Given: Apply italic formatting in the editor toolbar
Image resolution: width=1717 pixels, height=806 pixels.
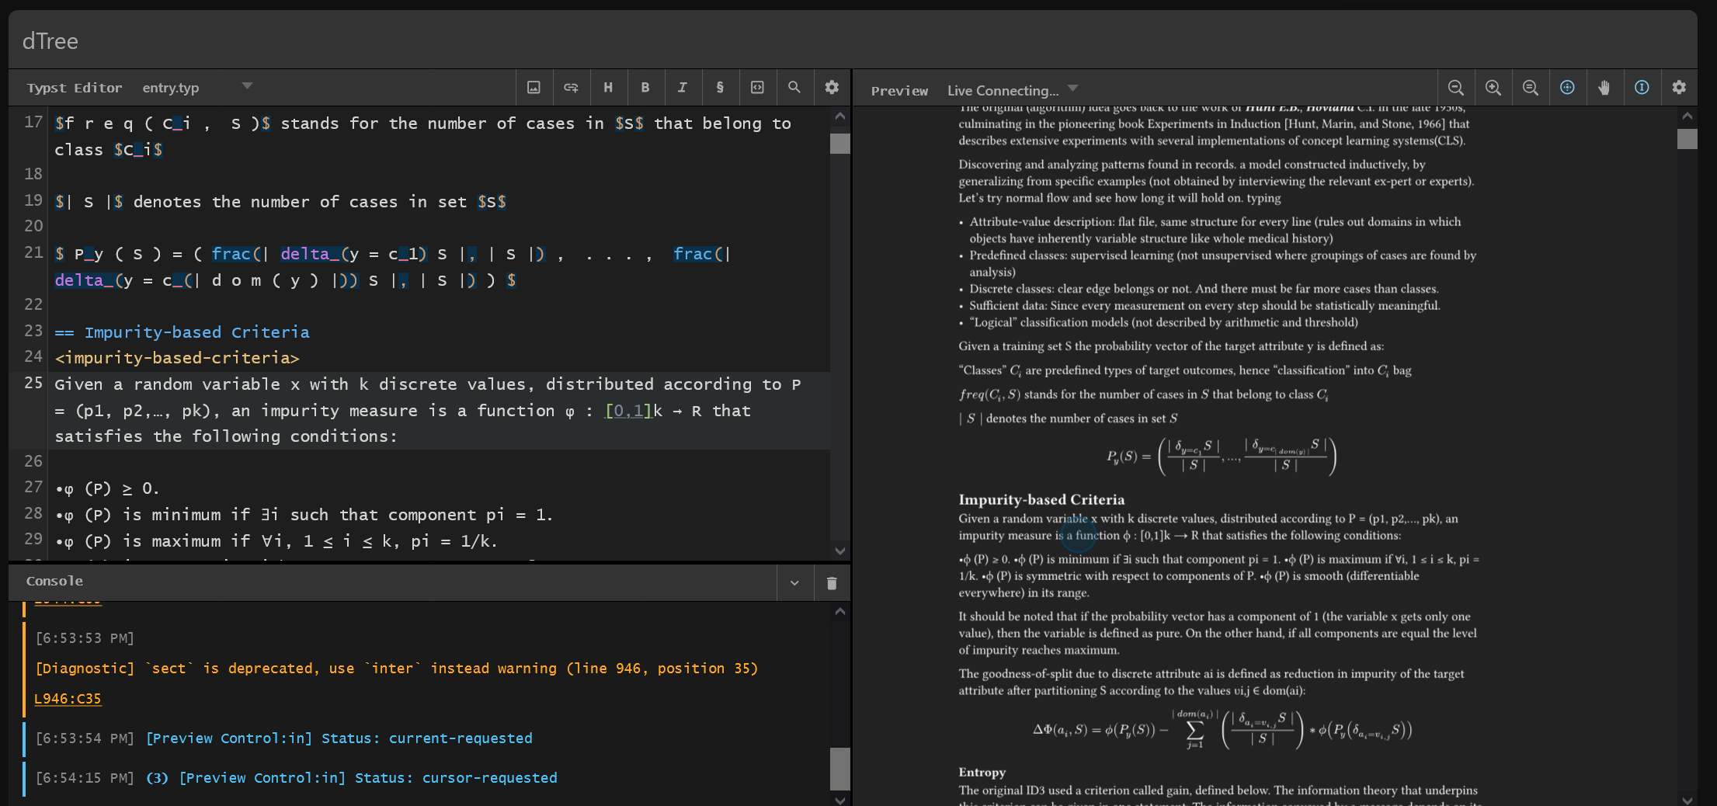Looking at the screenshot, I should [x=683, y=88].
